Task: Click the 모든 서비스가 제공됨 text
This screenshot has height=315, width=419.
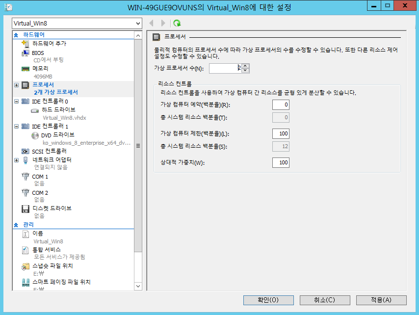Action: click(x=59, y=257)
